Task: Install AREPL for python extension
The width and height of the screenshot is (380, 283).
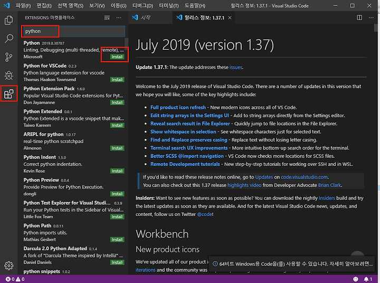Action: tap(117, 148)
